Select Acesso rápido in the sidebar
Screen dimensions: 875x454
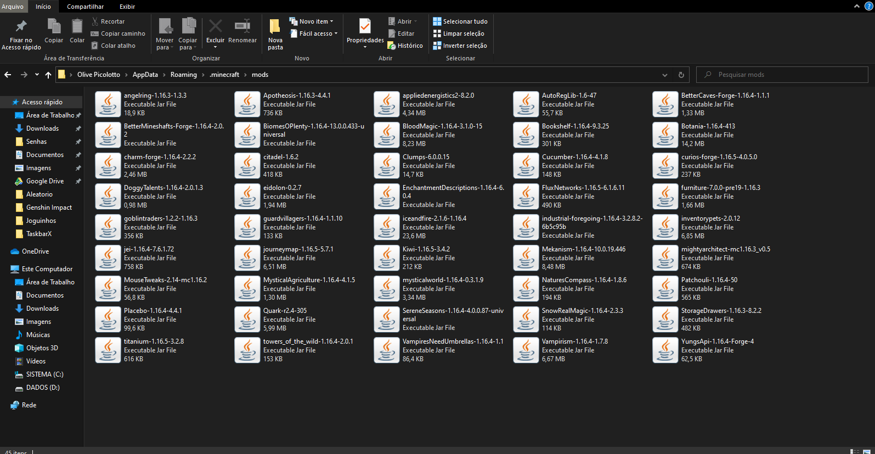coord(42,102)
